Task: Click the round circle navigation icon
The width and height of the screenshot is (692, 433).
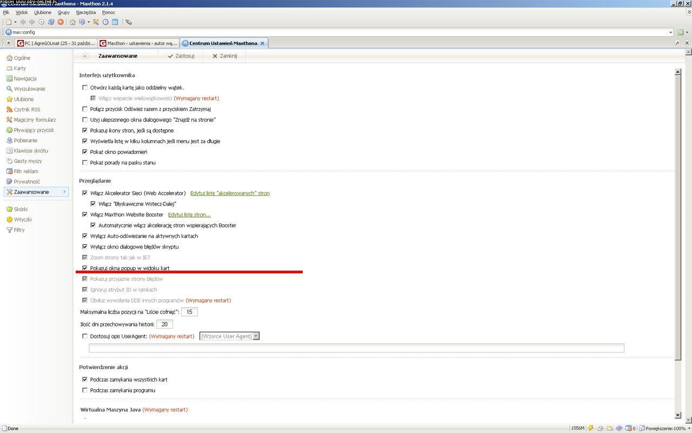Action: pyautogui.click(x=42, y=22)
